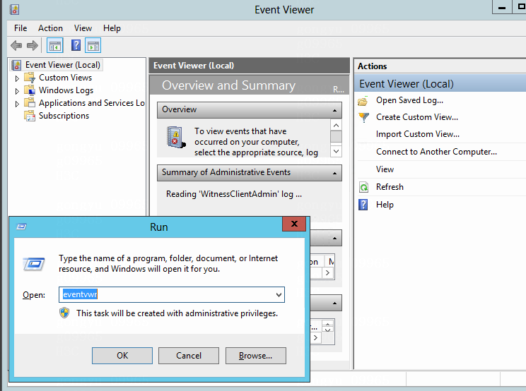Viewport: 526px width, 391px height.
Task: Toggle the Show/Hide Action Pane toolbar icon
Action: [x=93, y=46]
